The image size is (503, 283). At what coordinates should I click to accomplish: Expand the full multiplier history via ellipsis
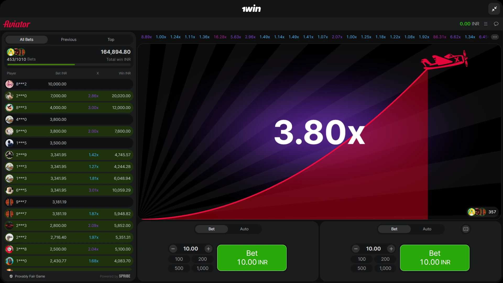click(x=495, y=37)
